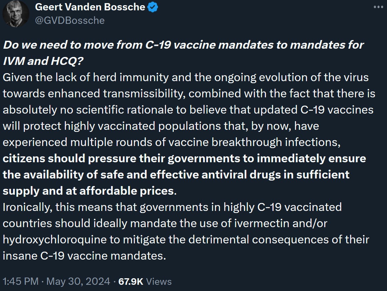Click bold phrase 'supply and at affordable prices'
Image resolution: width=387 pixels, height=291 pixels.
(88, 191)
